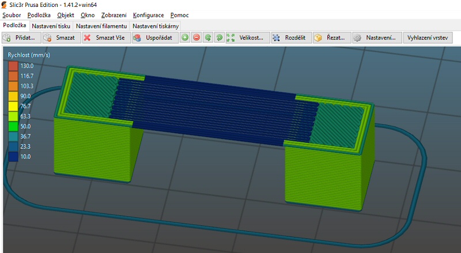This screenshot has height=253, width=461.
Task: Click the red minus remove-copy icon
Action: click(x=197, y=37)
